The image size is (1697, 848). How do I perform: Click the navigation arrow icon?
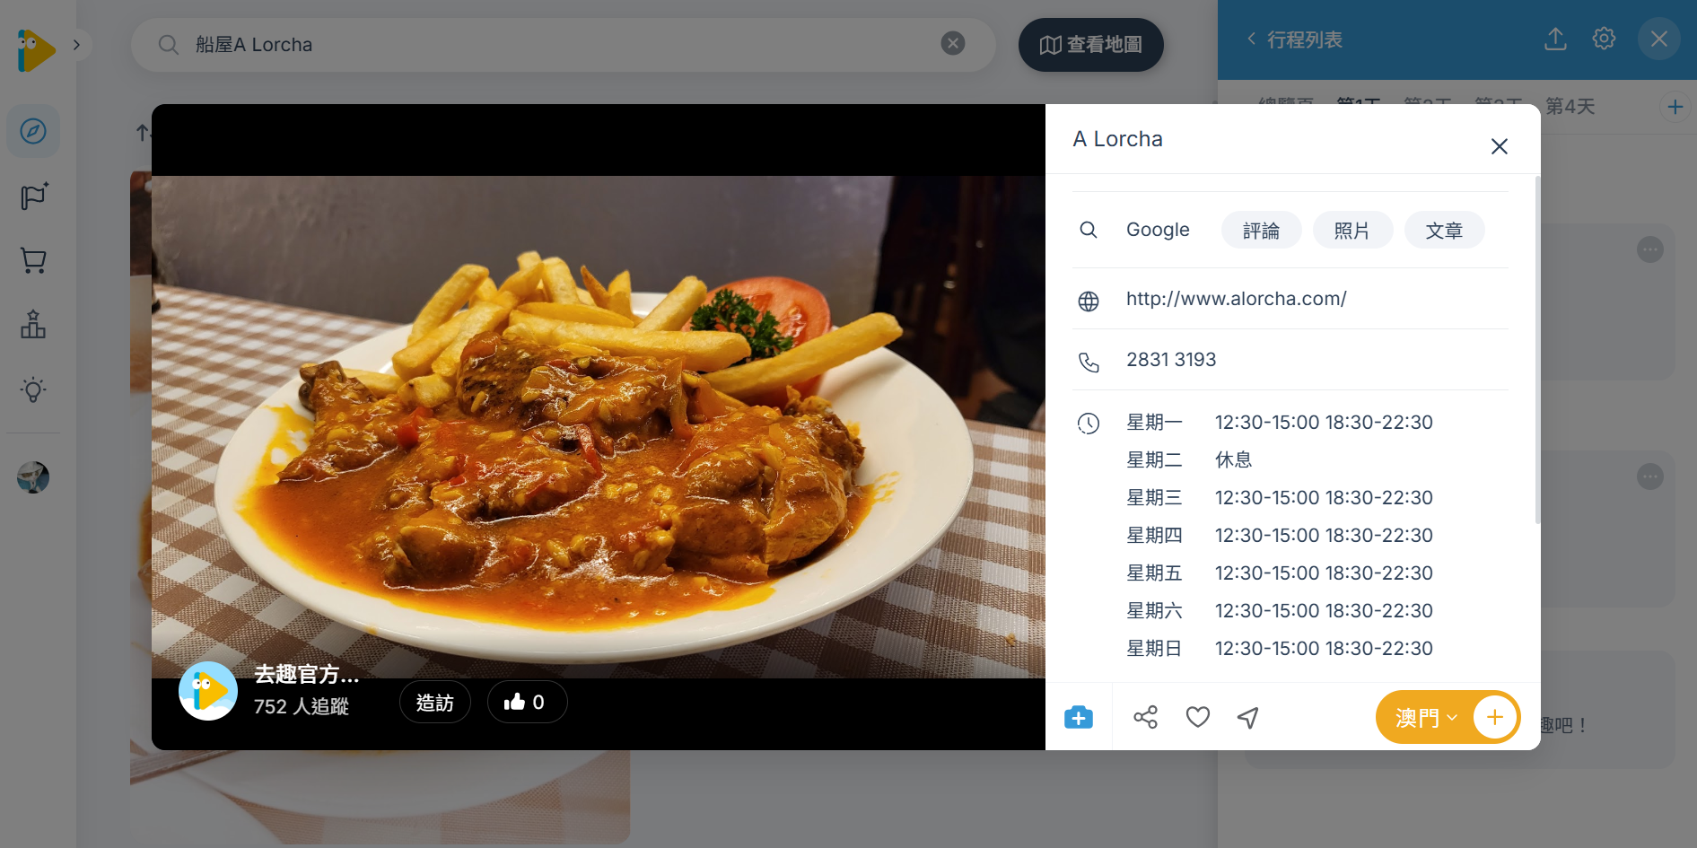1248,717
